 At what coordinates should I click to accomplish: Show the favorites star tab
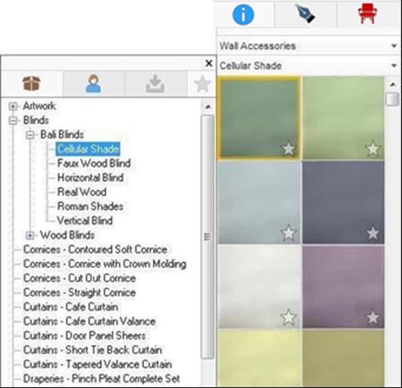point(202,84)
